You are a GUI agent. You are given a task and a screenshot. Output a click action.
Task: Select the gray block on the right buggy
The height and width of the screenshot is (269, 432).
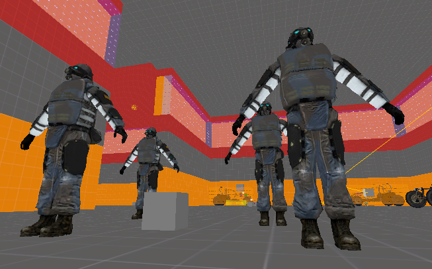click(368, 193)
